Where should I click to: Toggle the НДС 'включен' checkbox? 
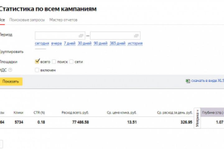pyautogui.click(x=37, y=70)
